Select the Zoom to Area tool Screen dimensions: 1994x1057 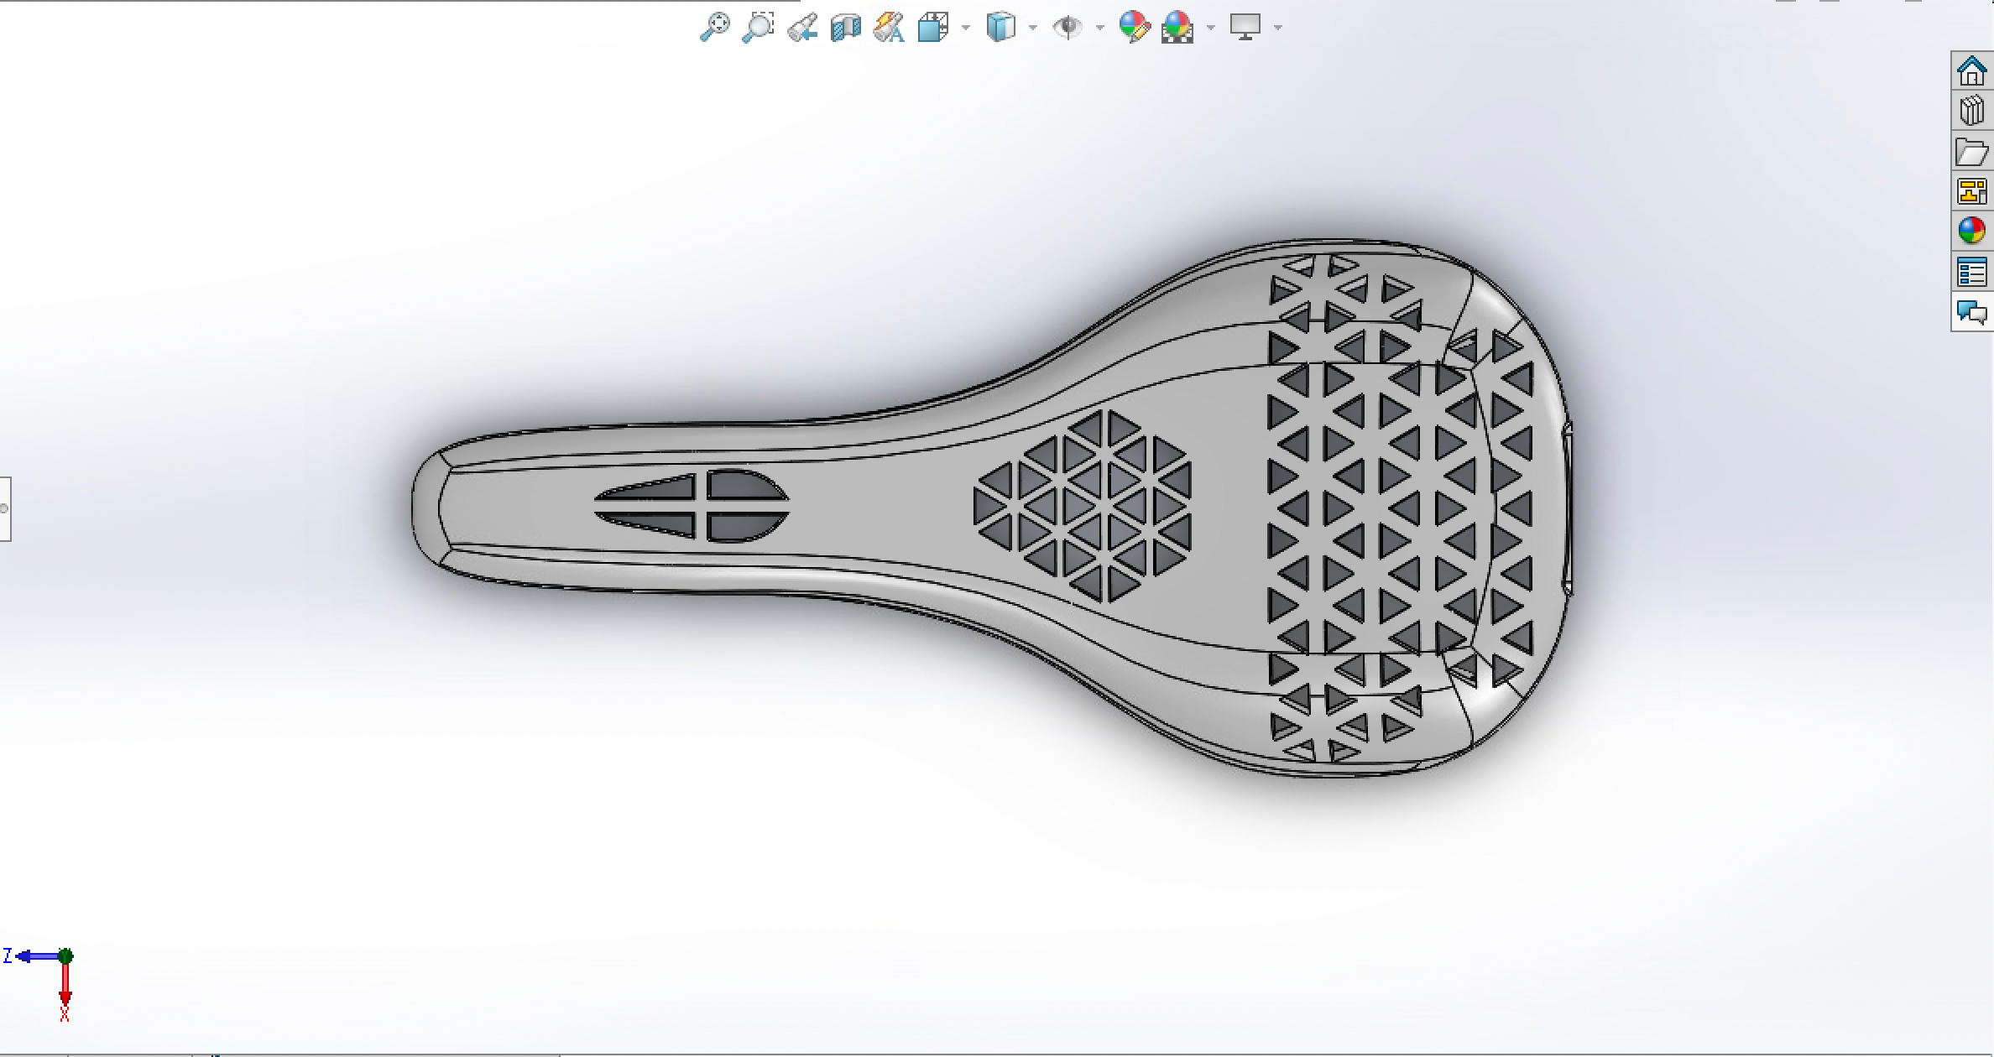pyautogui.click(x=758, y=27)
